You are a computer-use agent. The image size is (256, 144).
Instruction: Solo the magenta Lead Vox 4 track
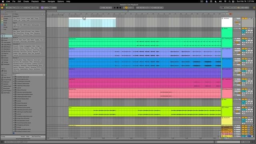pos(249,79)
